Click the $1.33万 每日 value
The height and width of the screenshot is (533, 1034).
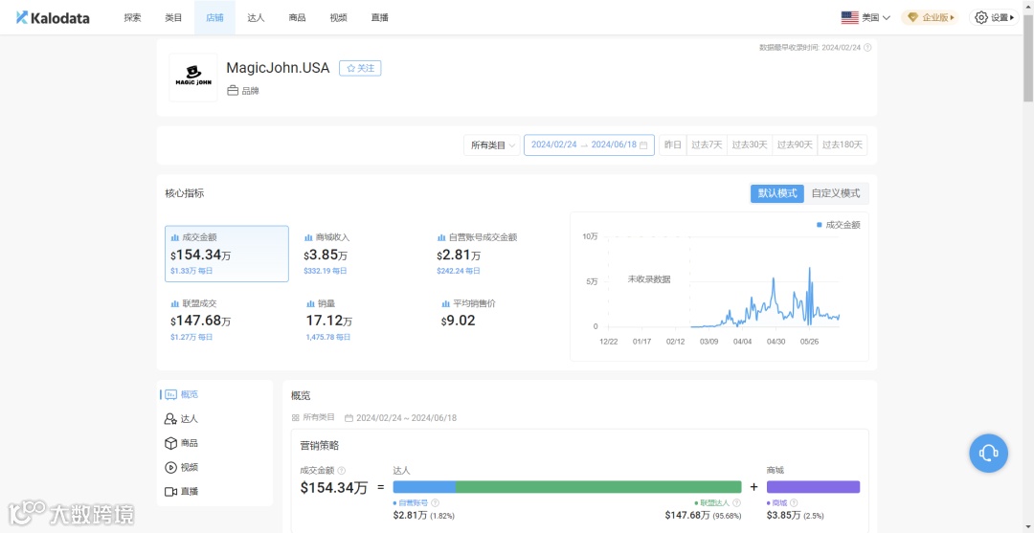pyautogui.click(x=191, y=271)
